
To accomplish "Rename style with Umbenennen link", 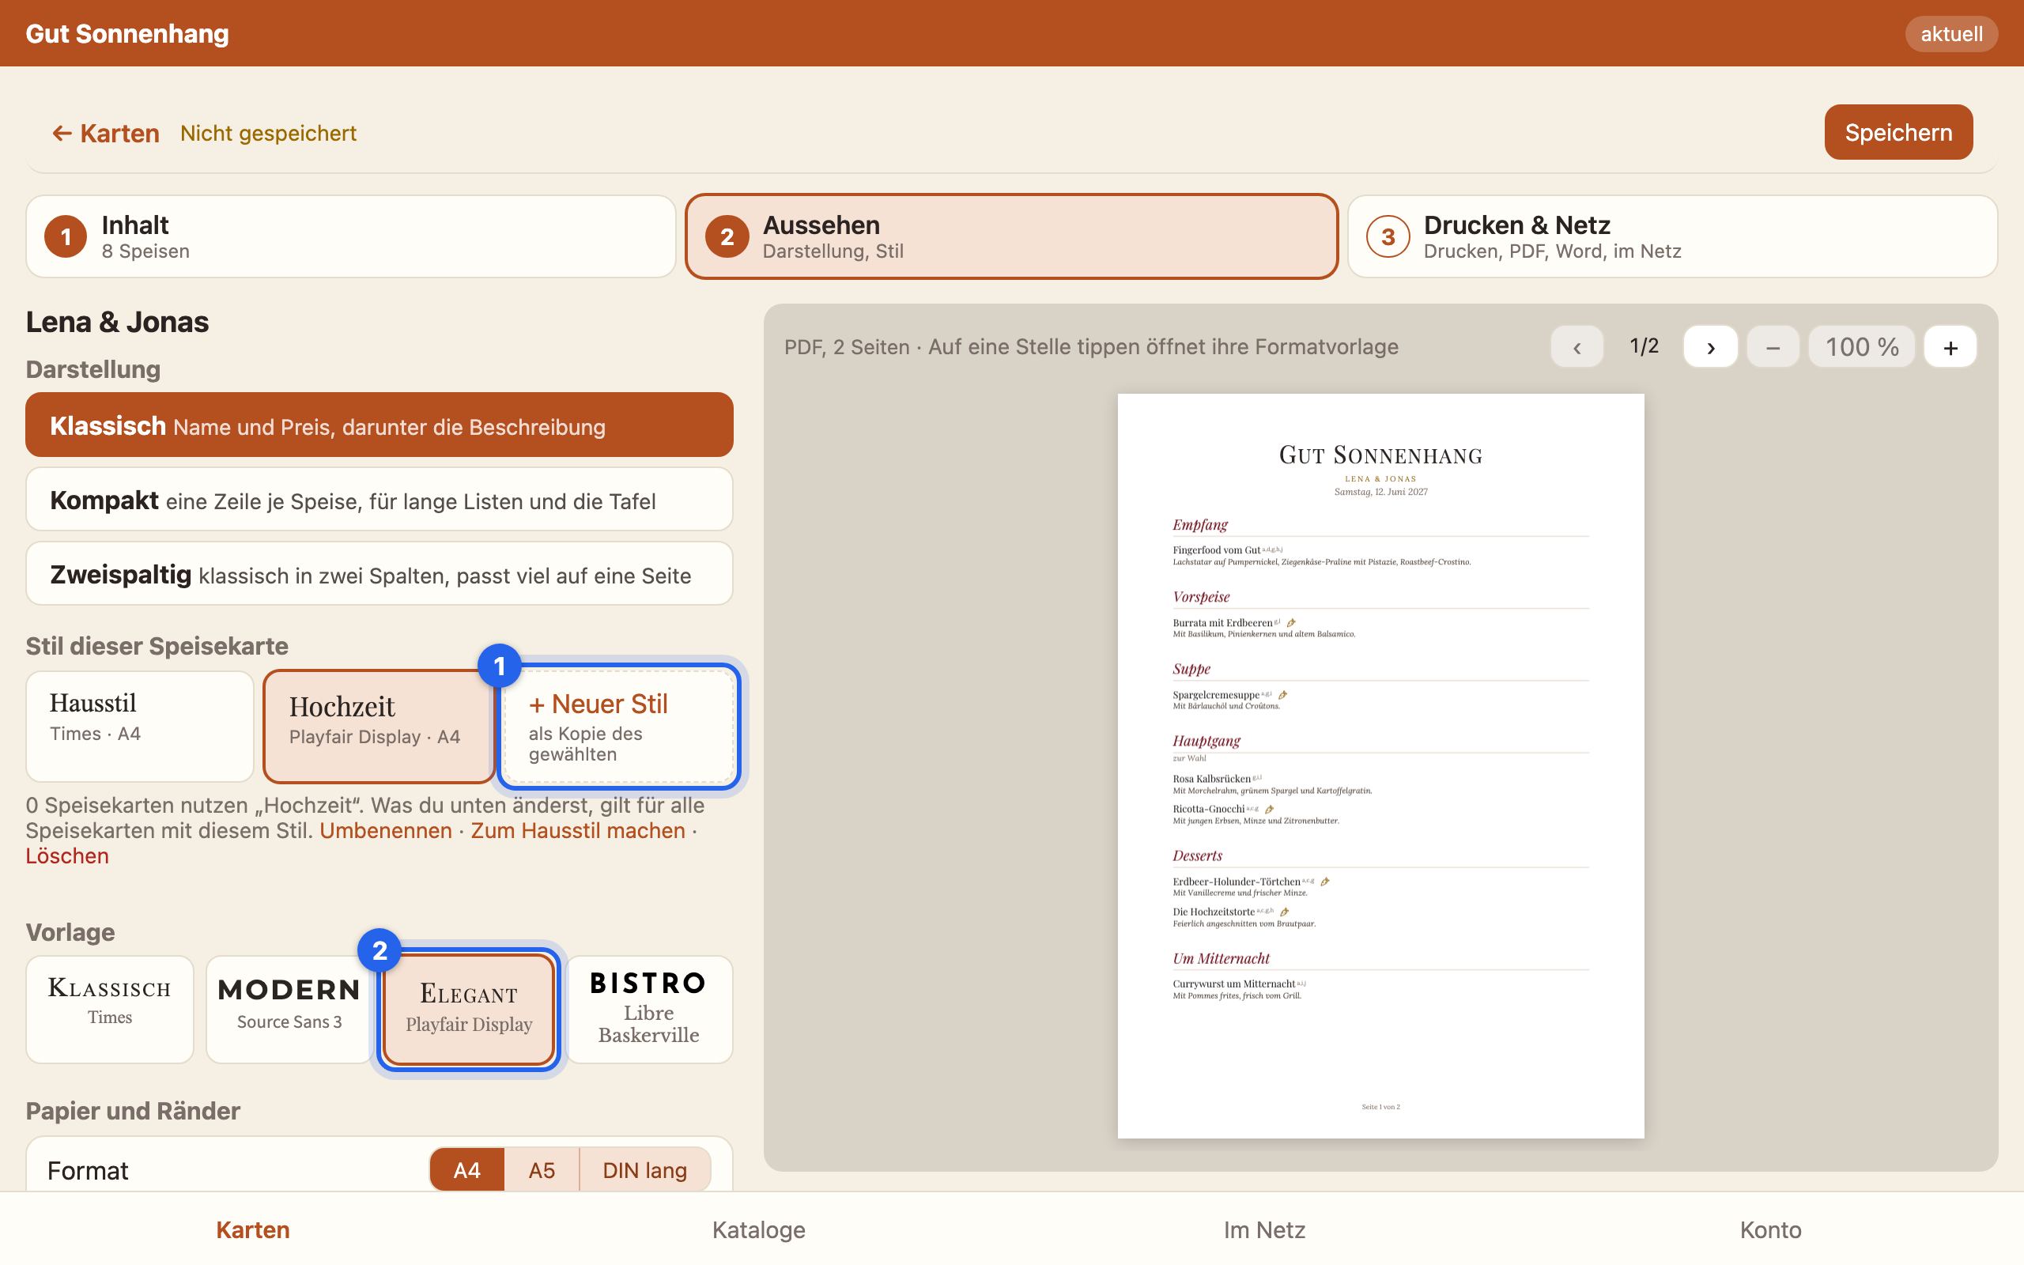I will (x=386, y=831).
